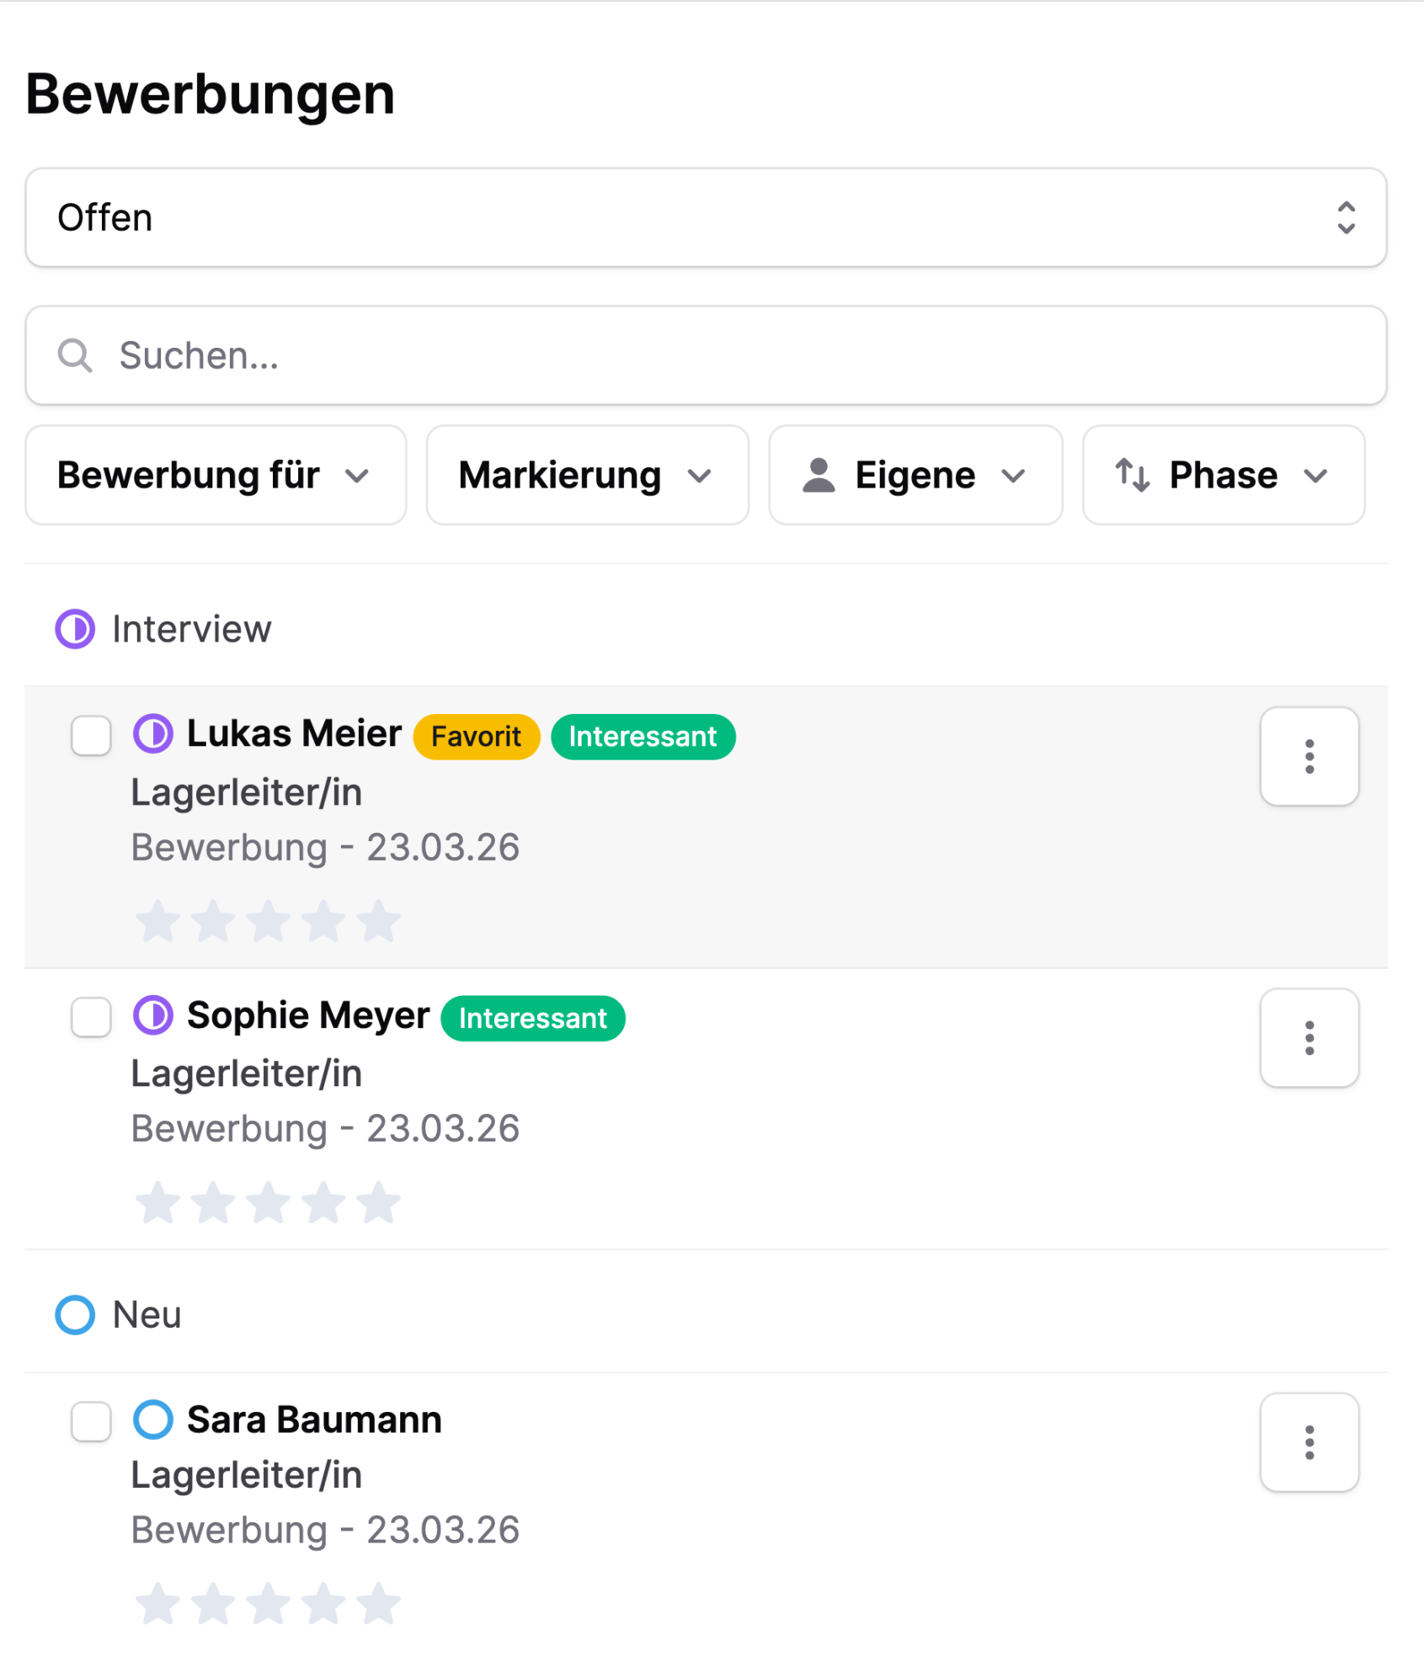1424x1667 pixels.
Task: Open three-dot menu for Sophie Meyer
Action: (1308, 1037)
